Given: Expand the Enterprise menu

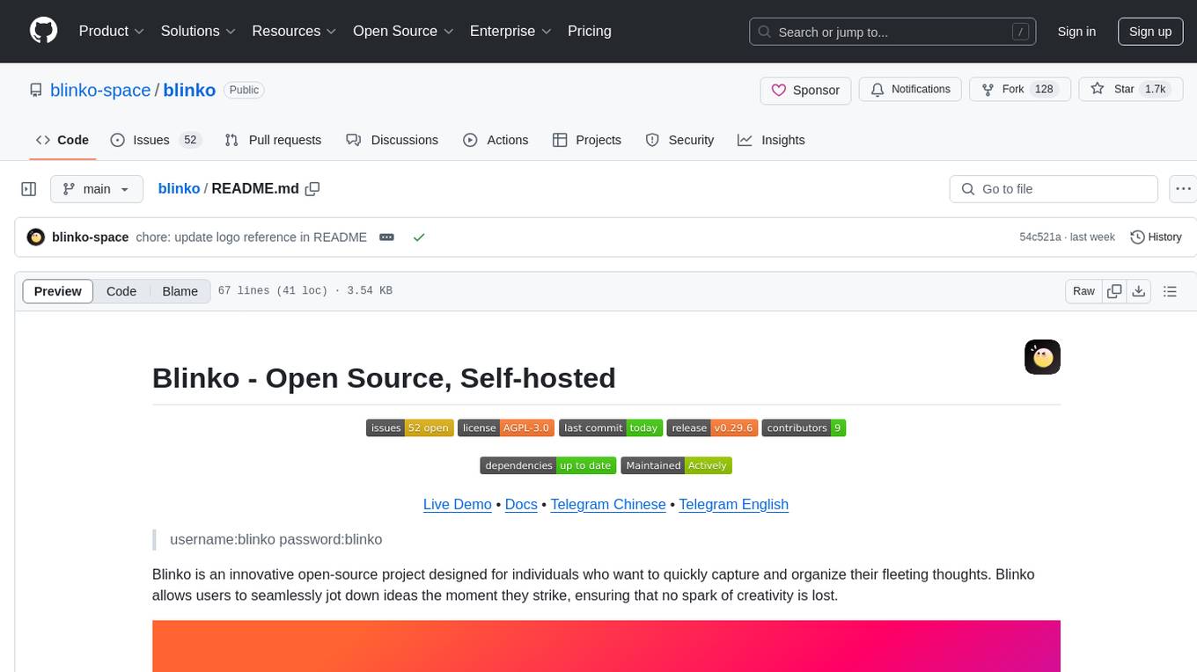Looking at the screenshot, I should point(510,31).
